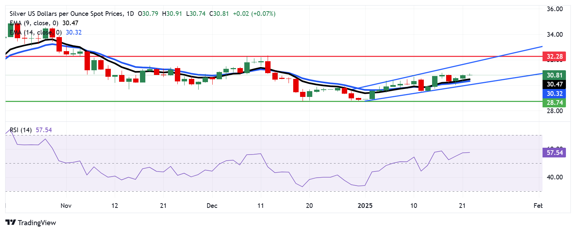Click the 34.00 price axis label

[x=554, y=35]
